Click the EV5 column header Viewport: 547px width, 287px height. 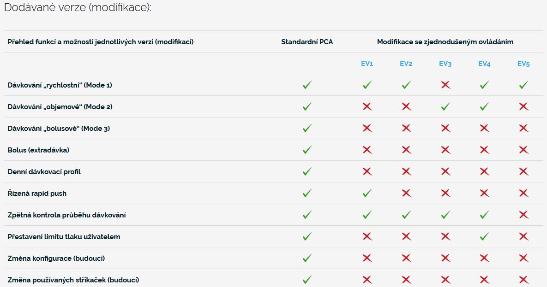(x=523, y=64)
